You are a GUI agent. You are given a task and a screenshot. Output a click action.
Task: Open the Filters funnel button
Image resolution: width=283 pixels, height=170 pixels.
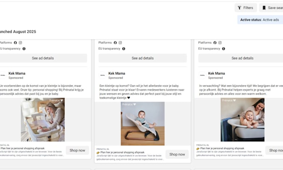click(x=246, y=8)
